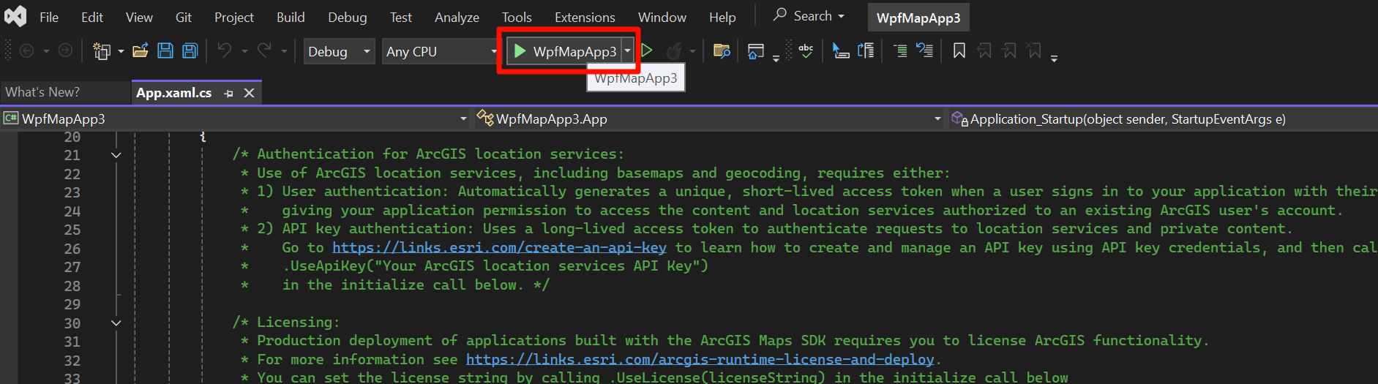Expand the startup item dropdown arrow
The width and height of the screenshot is (1378, 384).
pyautogui.click(x=628, y=51)
